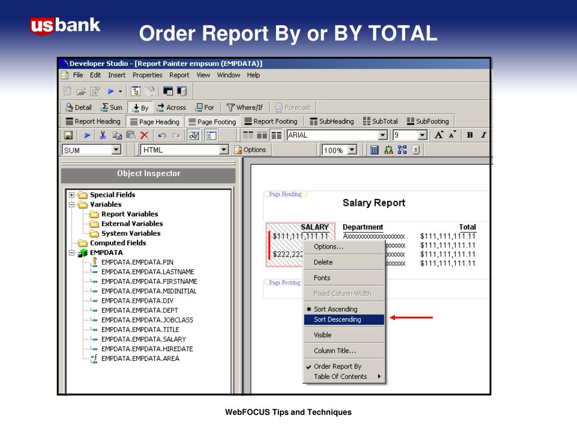Viewport: 577px width, 433px height.
Task: Toggle Order Report By checked item
Action: pos(344,366)
